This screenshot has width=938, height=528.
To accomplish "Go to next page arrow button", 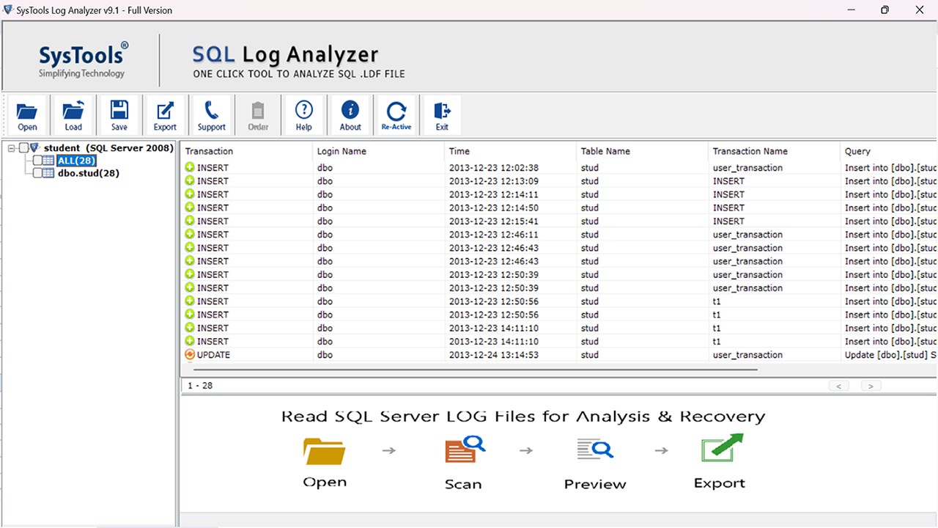I will coord(870,386).
